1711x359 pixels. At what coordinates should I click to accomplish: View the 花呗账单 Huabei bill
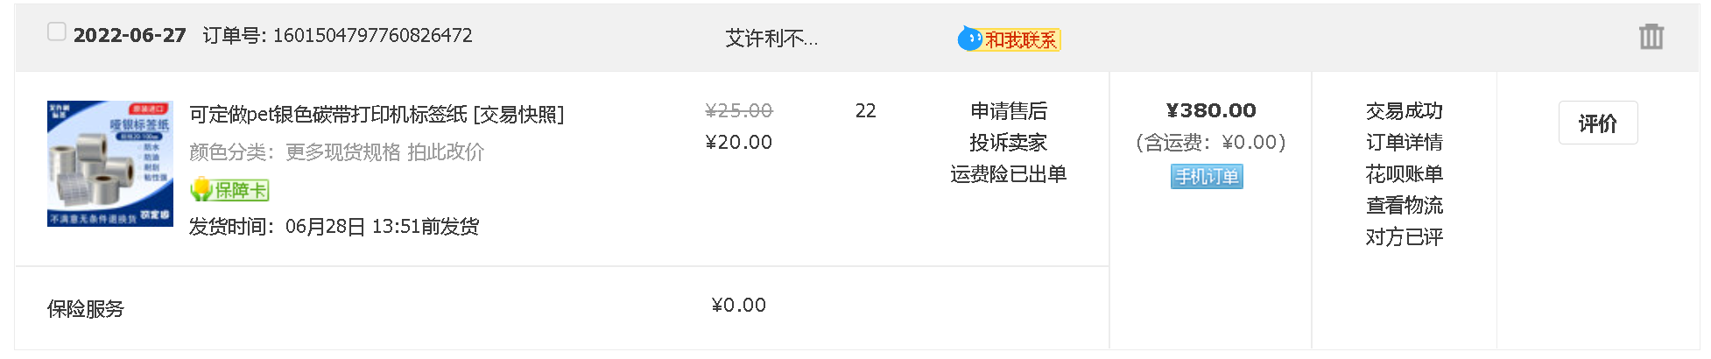(1404, 174)
